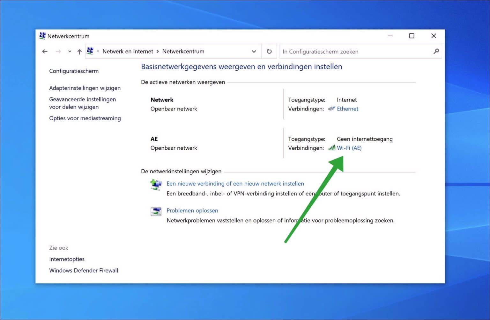The image size is (490, 320).
Task: Click the new connection setup icon
Action: pos(156,185)
